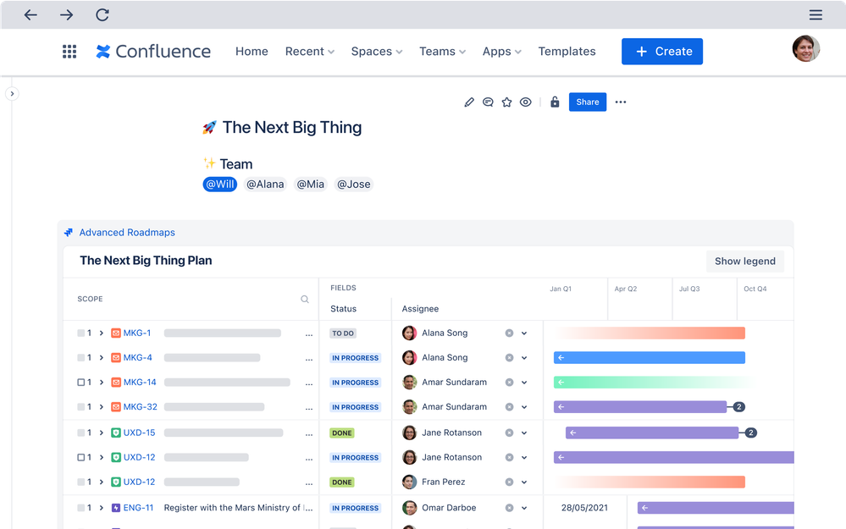
Task: Tick the checkbox for UXD-15 row
Action: click(x=81, y=433)
